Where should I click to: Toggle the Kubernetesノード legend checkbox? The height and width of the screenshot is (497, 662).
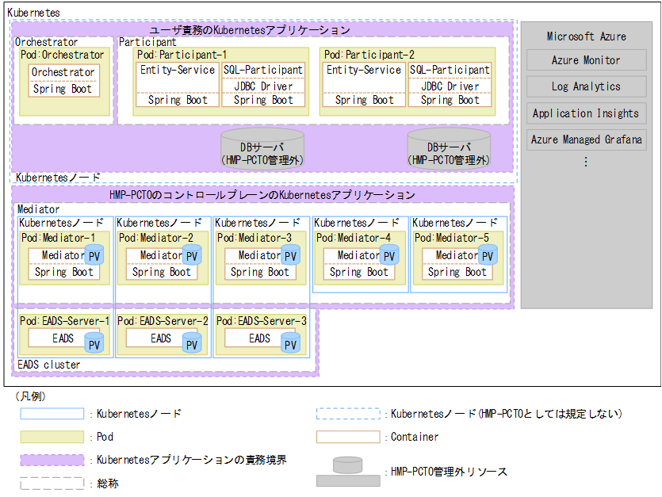click(x=52, y=413)
